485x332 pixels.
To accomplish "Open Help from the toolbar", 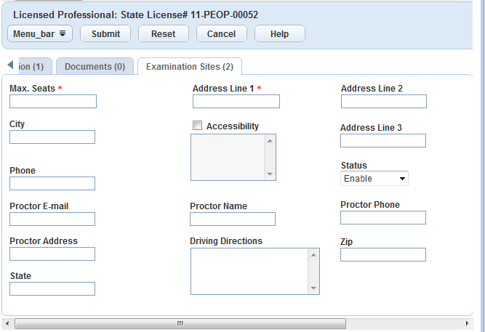I will tap(279, 34).
